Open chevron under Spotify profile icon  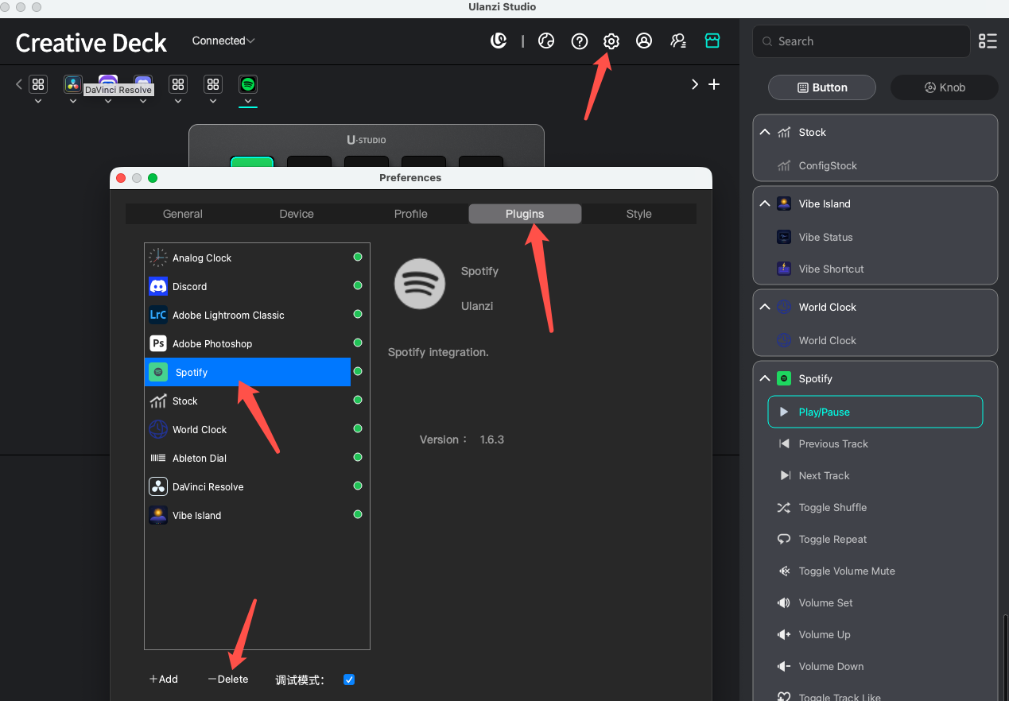coord(248,102)
